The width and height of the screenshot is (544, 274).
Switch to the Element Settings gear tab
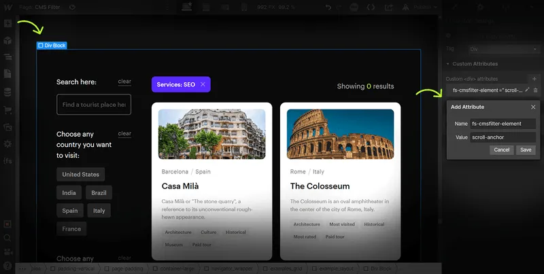[480, 7]
